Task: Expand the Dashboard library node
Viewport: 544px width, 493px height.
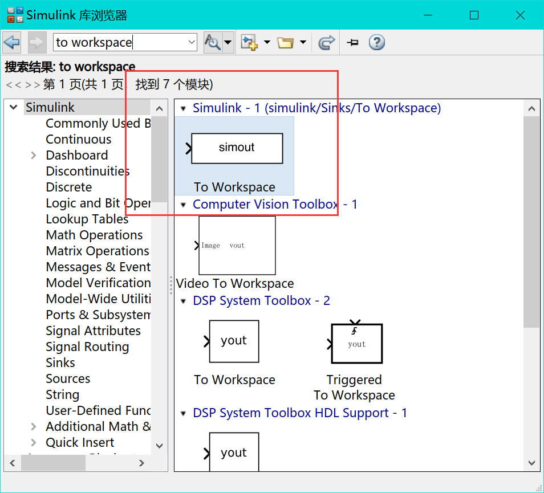Action: 33,155
